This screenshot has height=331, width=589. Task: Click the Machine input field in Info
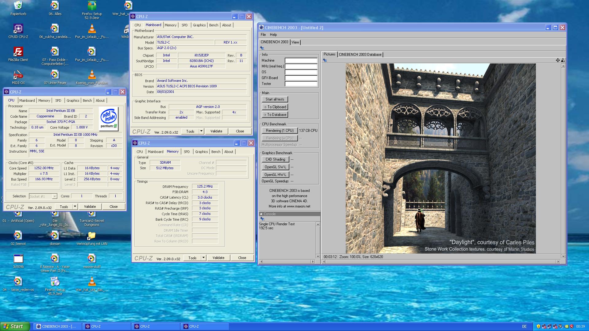(x=301, y=60)
